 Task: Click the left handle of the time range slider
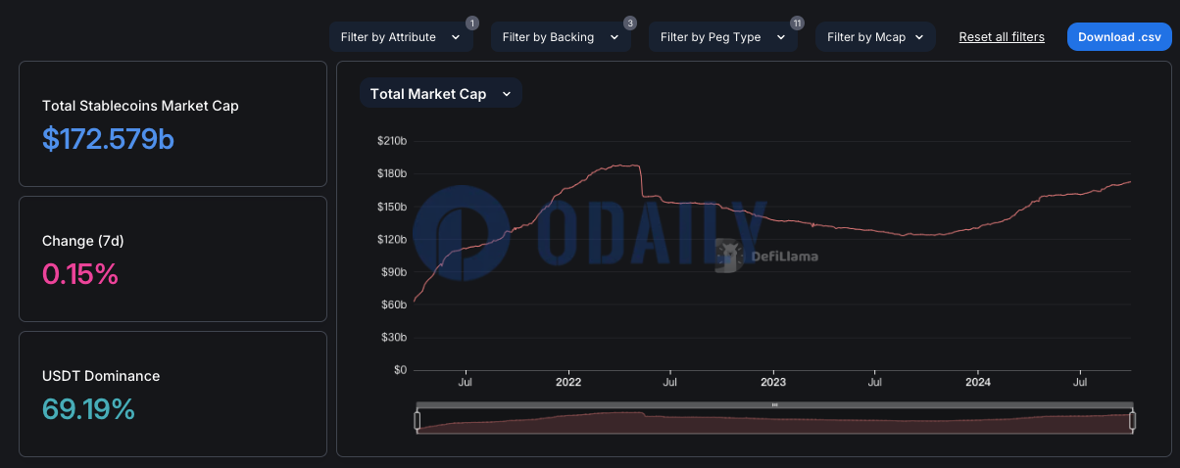tap(417, 421)
